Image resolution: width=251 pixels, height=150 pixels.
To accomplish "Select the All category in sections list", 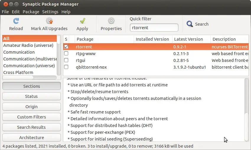I will click(x=30, y=39).
